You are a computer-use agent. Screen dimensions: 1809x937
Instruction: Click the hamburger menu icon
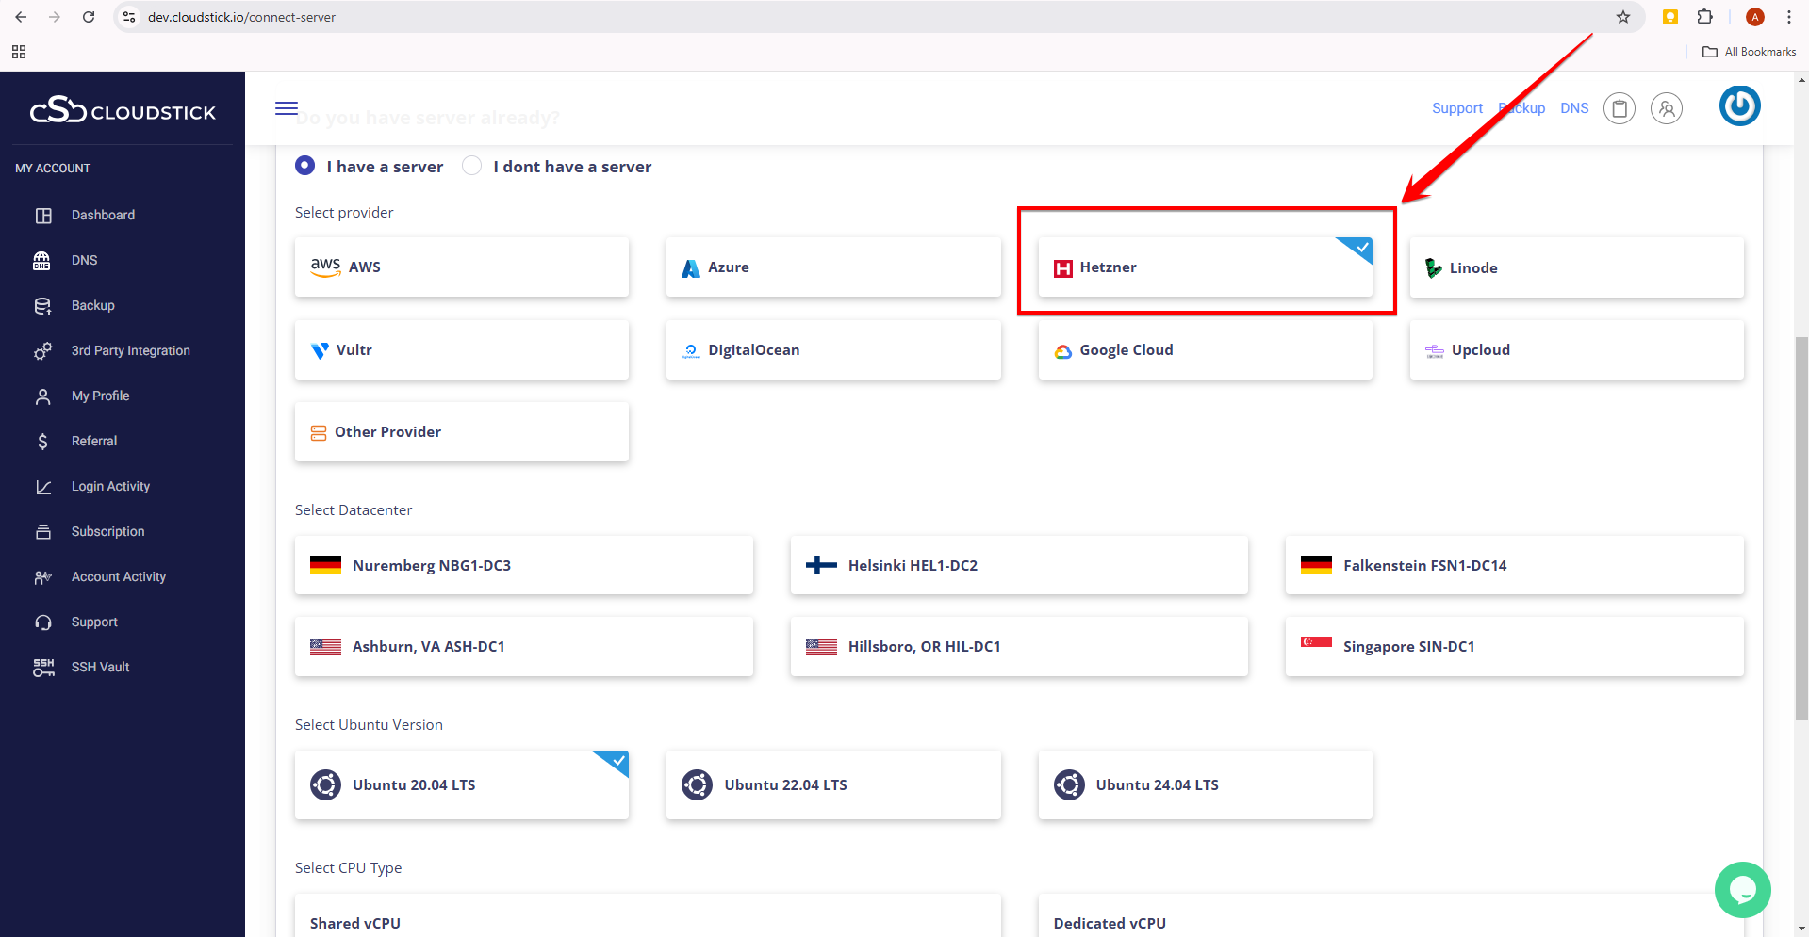(287, 108)
